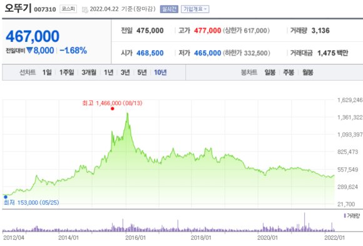The height and width of the screenshot is (246, 363).
Task: Click the purple 거래량 legend marker
Action: (345, 216)
